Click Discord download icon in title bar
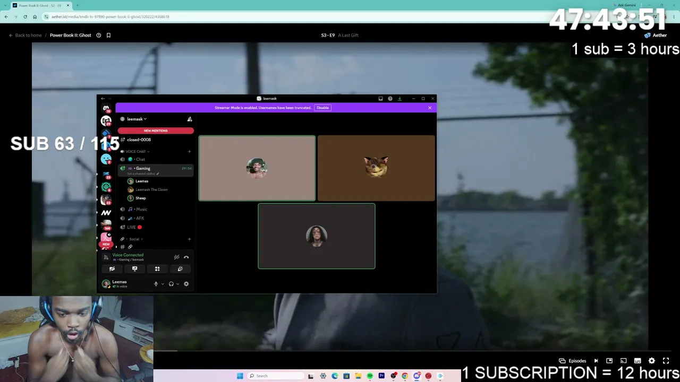This screenshot has width=680, height=382. tap(399, 99)
